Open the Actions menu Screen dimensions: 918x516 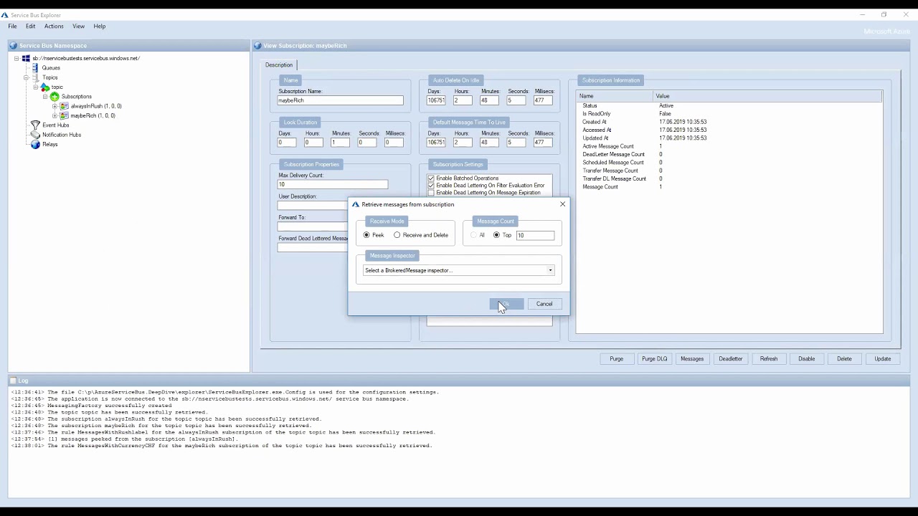pyautogui.click(x=54, y=27)
